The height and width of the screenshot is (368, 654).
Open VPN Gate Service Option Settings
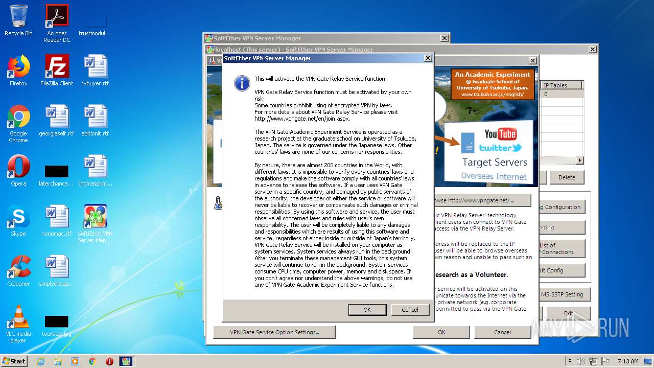(x=274, y=332)
